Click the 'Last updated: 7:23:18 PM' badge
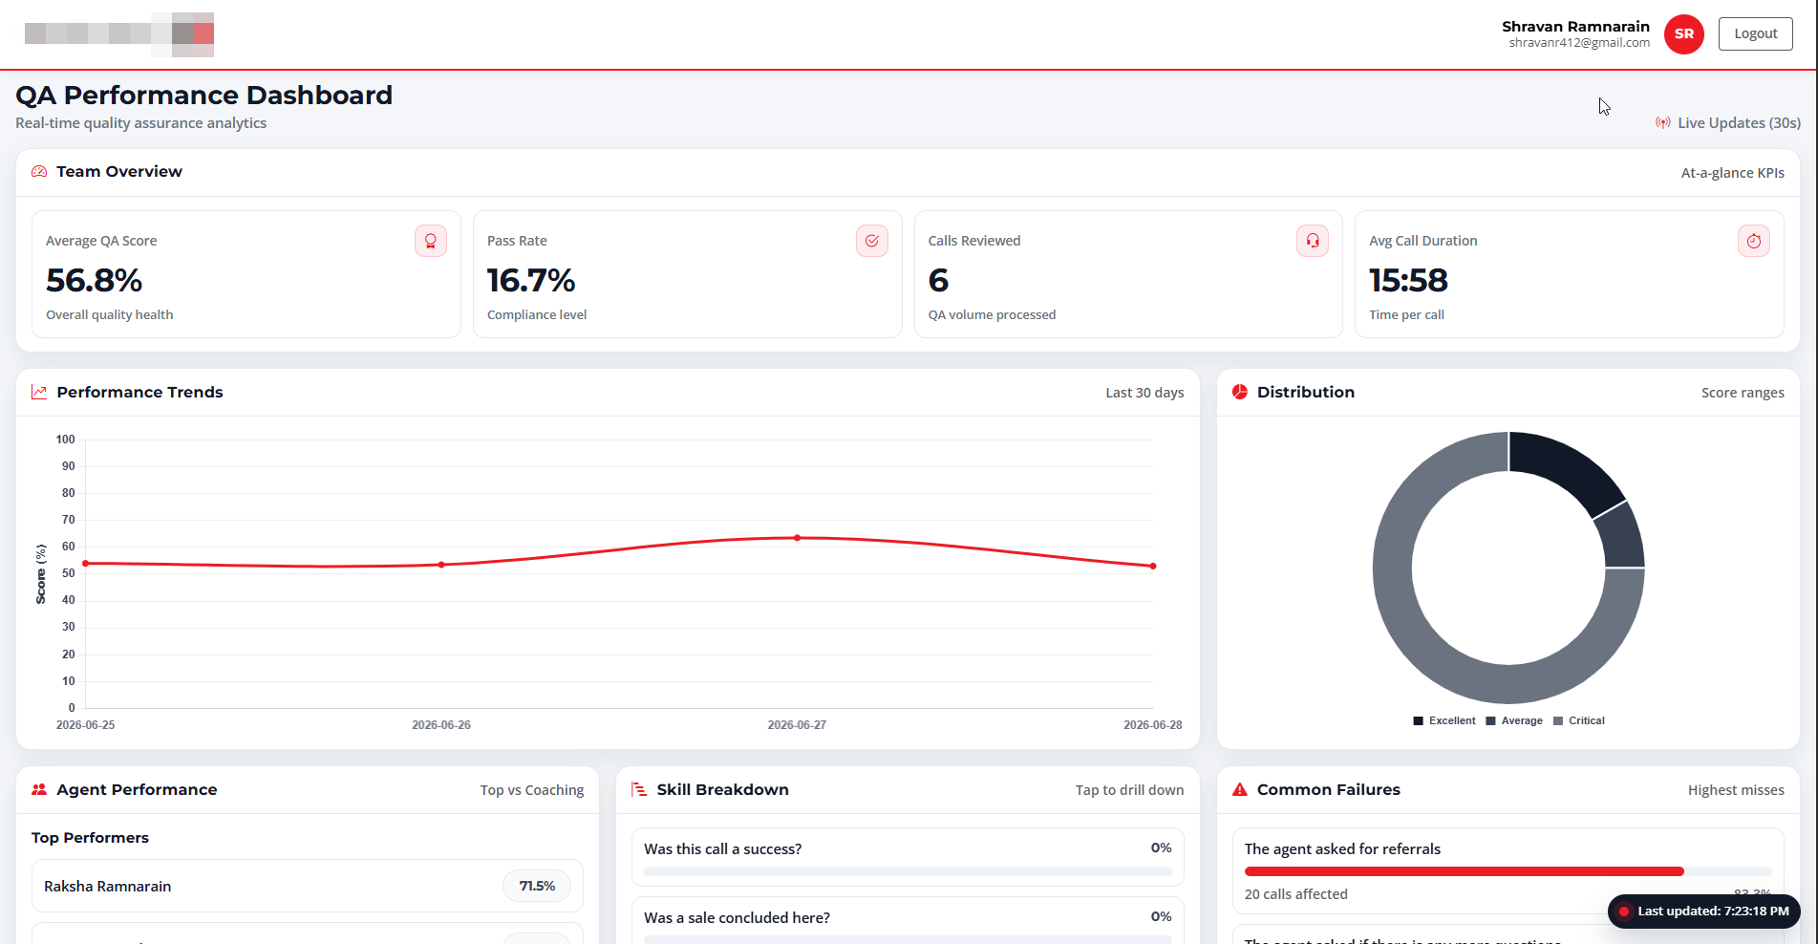Screen dimensions: 1818x944 click(1704, 912)
